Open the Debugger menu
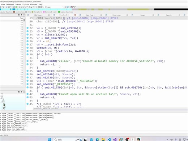Image resolution: width=188 pixels, height=141 pixels. [10, 4]
